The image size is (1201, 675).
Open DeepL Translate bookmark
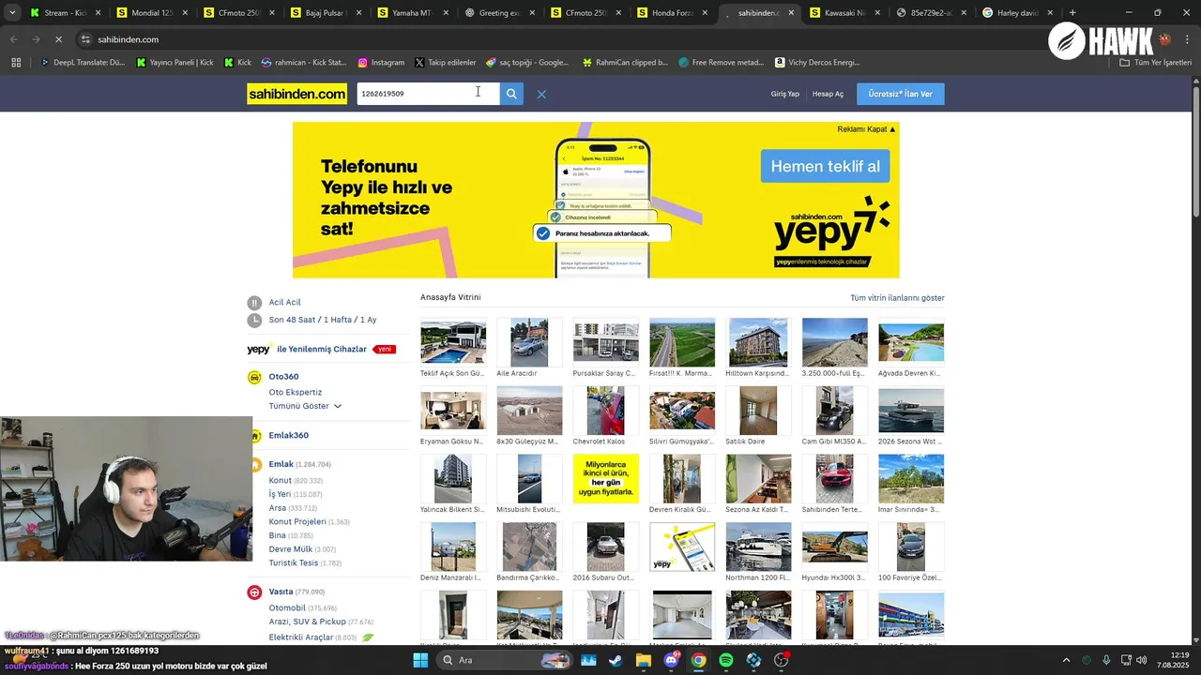tap(82, 63)
